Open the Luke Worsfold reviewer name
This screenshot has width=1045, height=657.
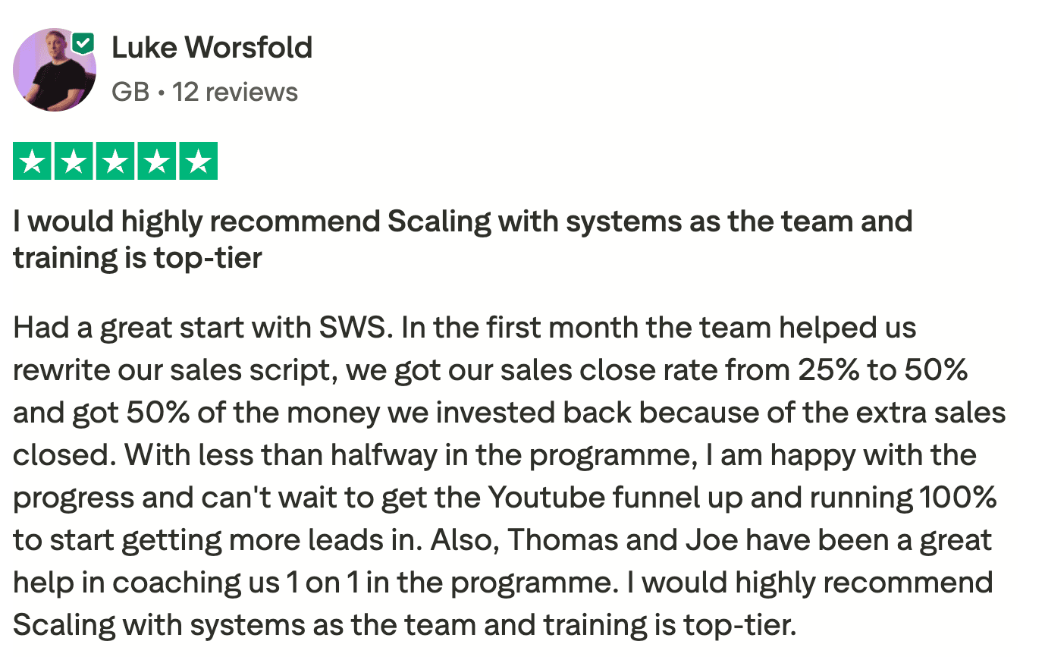(x=212, y=48)
